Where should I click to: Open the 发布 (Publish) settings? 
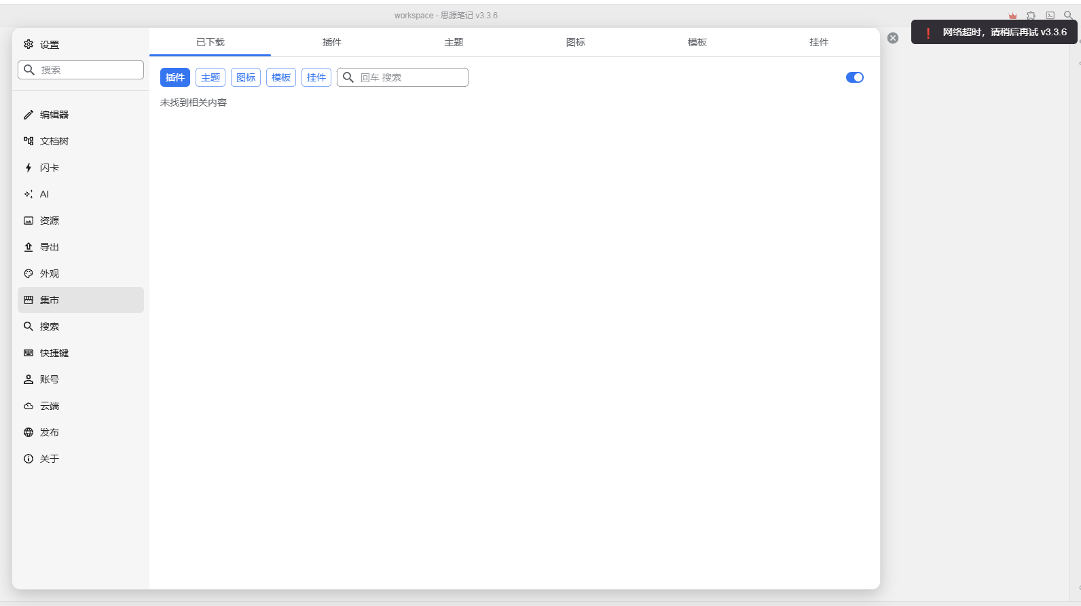[50, 432]
